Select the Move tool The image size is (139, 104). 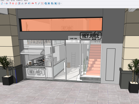tap(13, 3)
